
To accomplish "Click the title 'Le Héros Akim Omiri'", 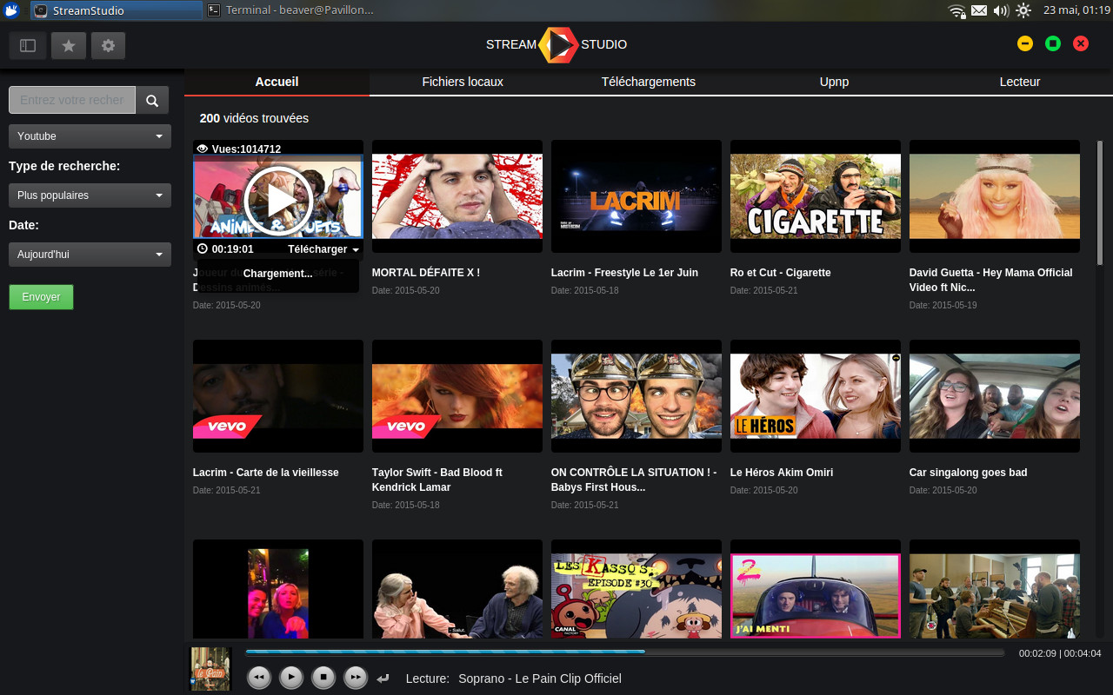I will (x=782, y=473).
